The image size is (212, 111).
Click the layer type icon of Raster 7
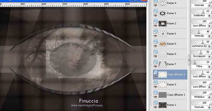[x=156, y=62]
